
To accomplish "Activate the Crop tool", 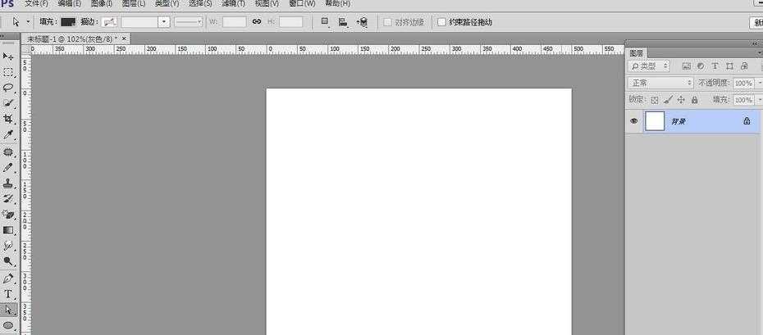I will (x=8, y=119).
